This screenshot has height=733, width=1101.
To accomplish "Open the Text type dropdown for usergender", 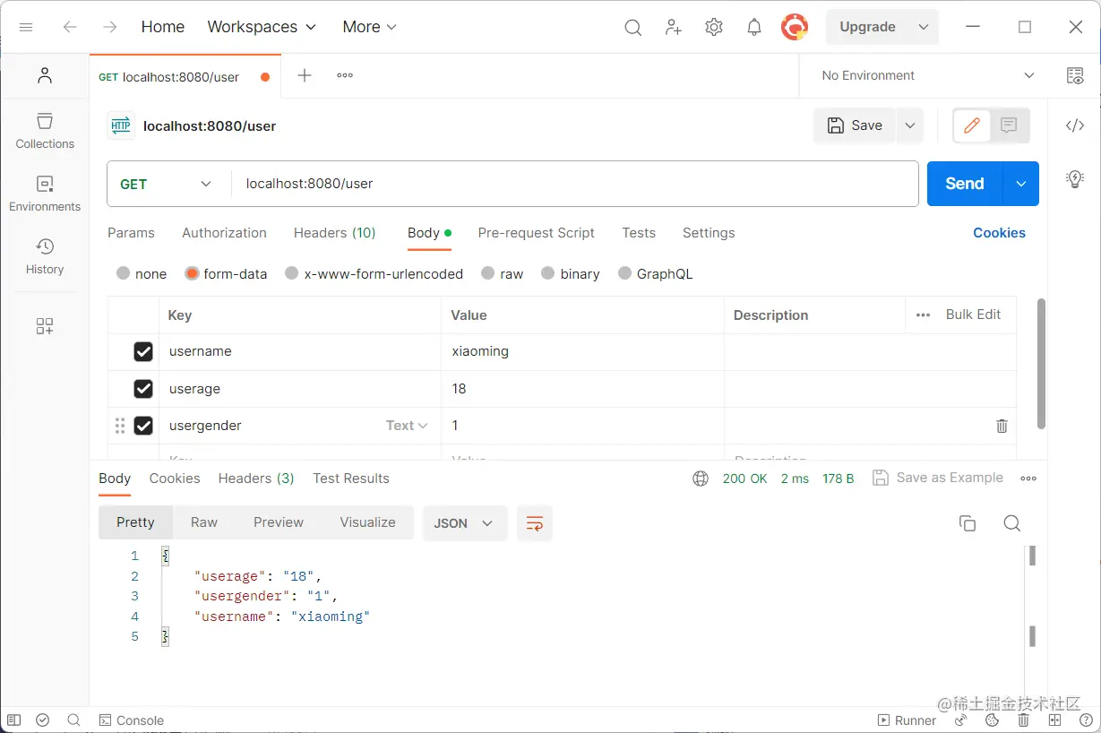I will click(407, 426).
